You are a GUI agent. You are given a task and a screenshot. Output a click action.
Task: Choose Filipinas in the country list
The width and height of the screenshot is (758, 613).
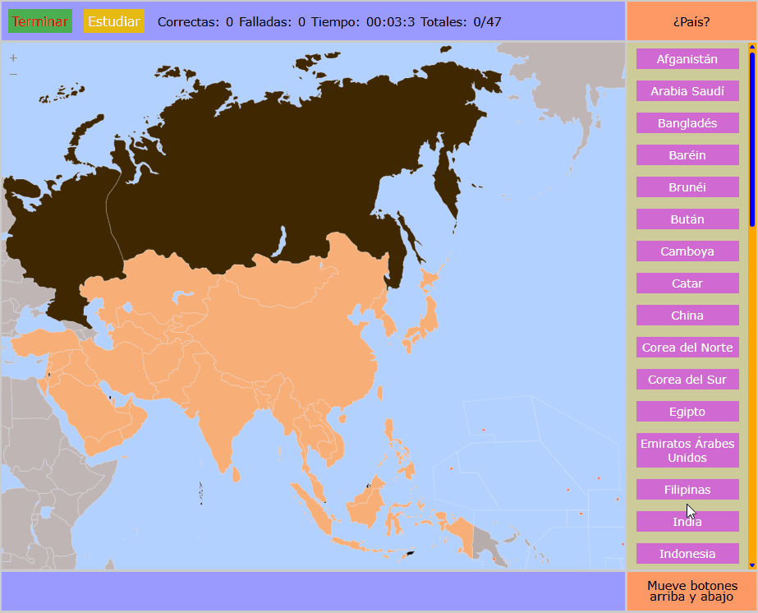(687, 490)
